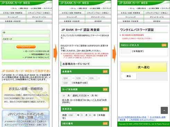Click the 戻る back button
Image resolution: width=170 pixels, height=127 pixels.
(x=129, y=76)
